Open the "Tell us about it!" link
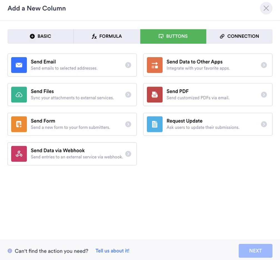The height and width of the screenshot is (260, 280). (x=112, y=251)
